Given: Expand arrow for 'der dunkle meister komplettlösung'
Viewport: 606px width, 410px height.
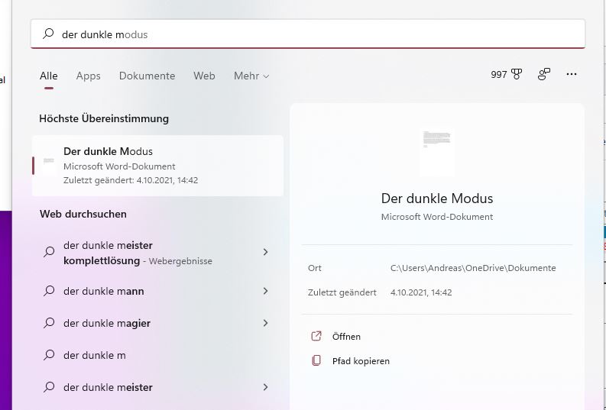Looking at the screenshot, I should [x=265, y=252].
